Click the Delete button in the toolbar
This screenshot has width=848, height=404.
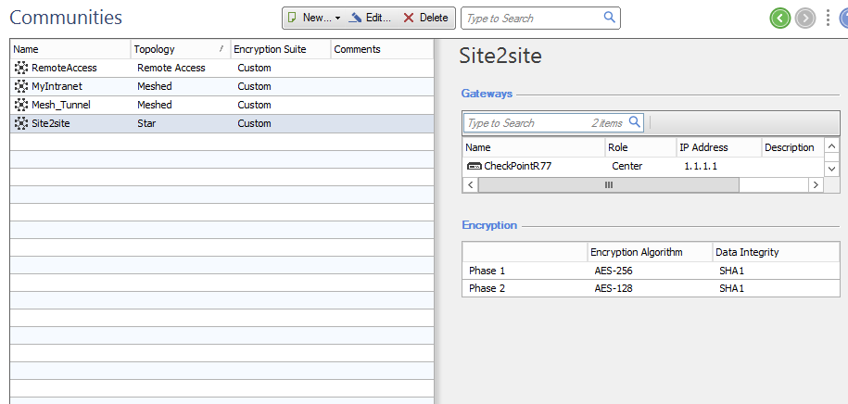coord(426,18)
